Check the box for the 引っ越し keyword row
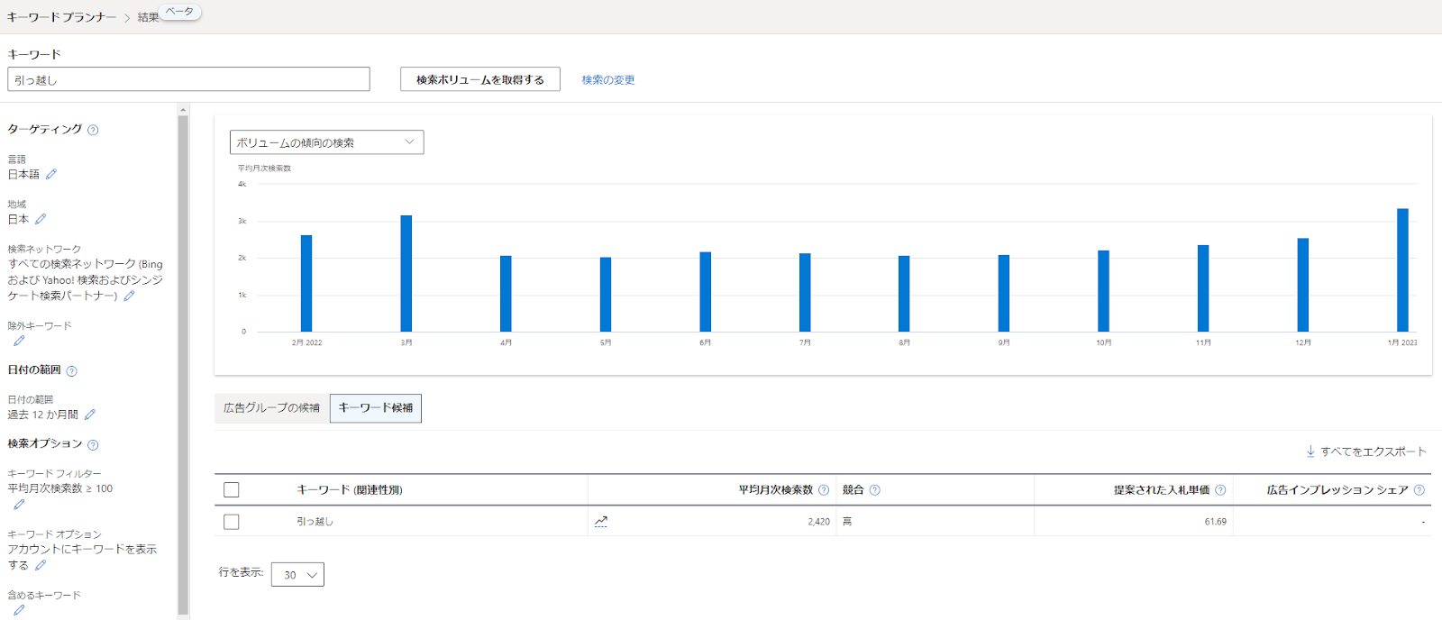1442x620 pixels. point(232,522)
